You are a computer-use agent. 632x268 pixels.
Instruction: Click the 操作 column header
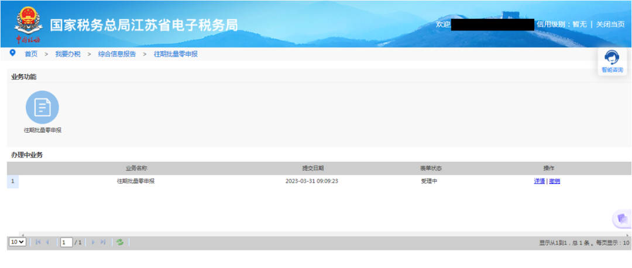pos(548,168)
